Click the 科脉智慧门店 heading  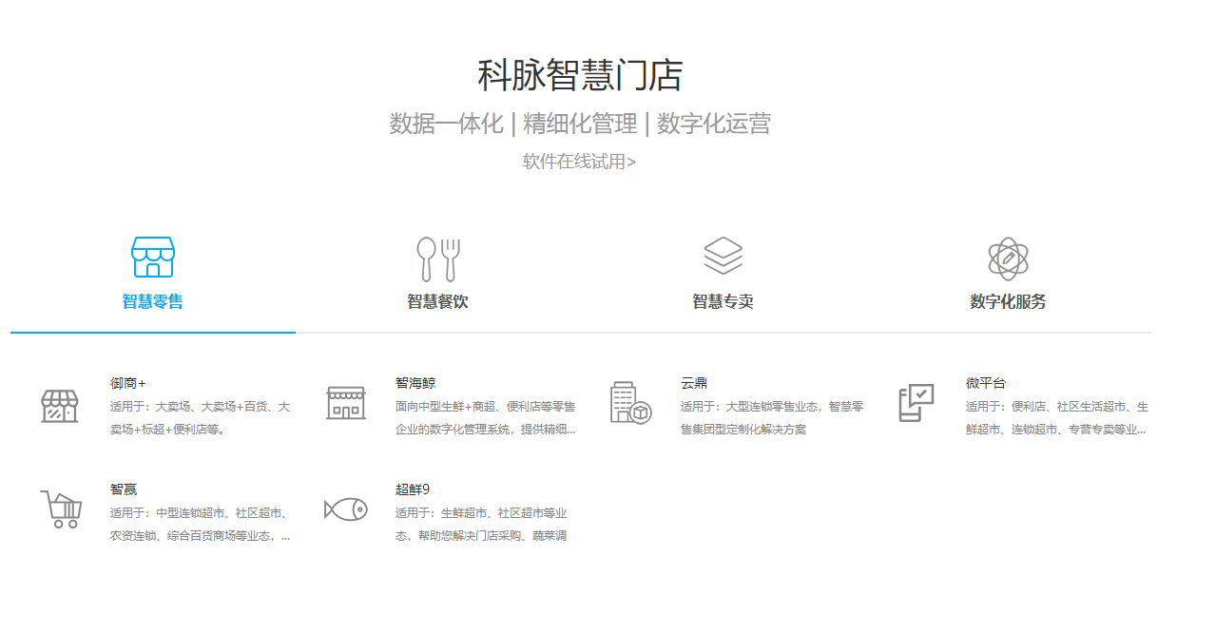point(580,75)
